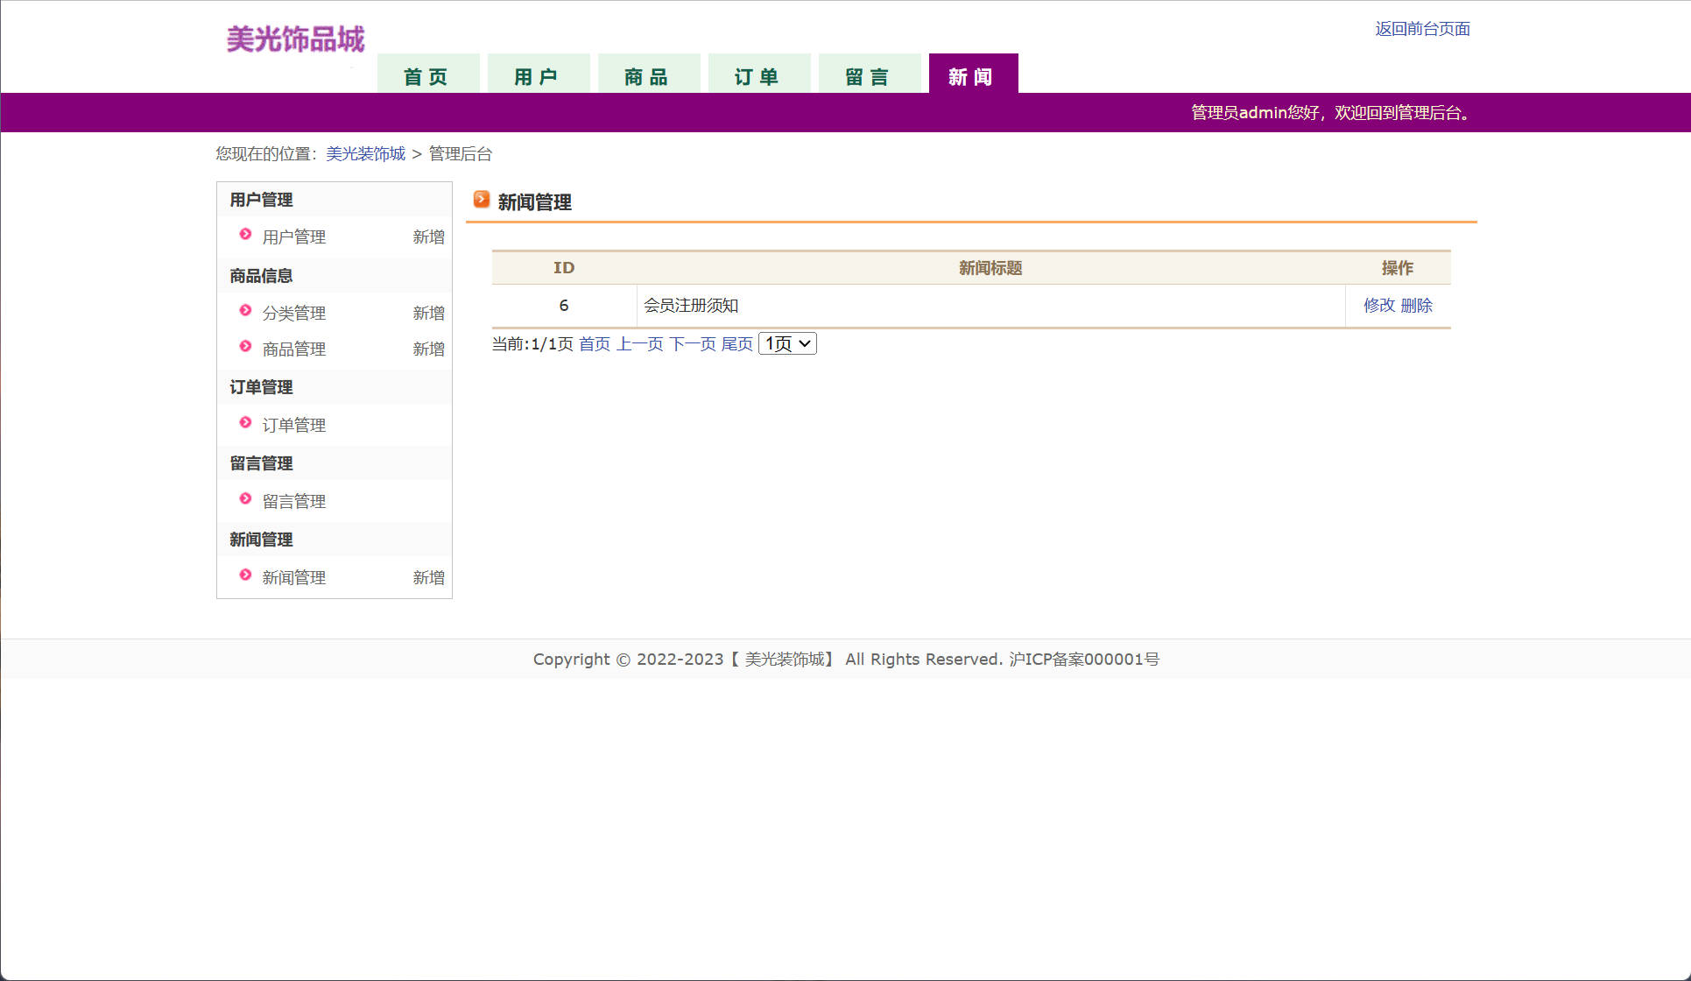This screenshot has height=981, width=1691.
Task: Click 修改 for the 会员注册须知 news item
Action: pos(1378,306)
